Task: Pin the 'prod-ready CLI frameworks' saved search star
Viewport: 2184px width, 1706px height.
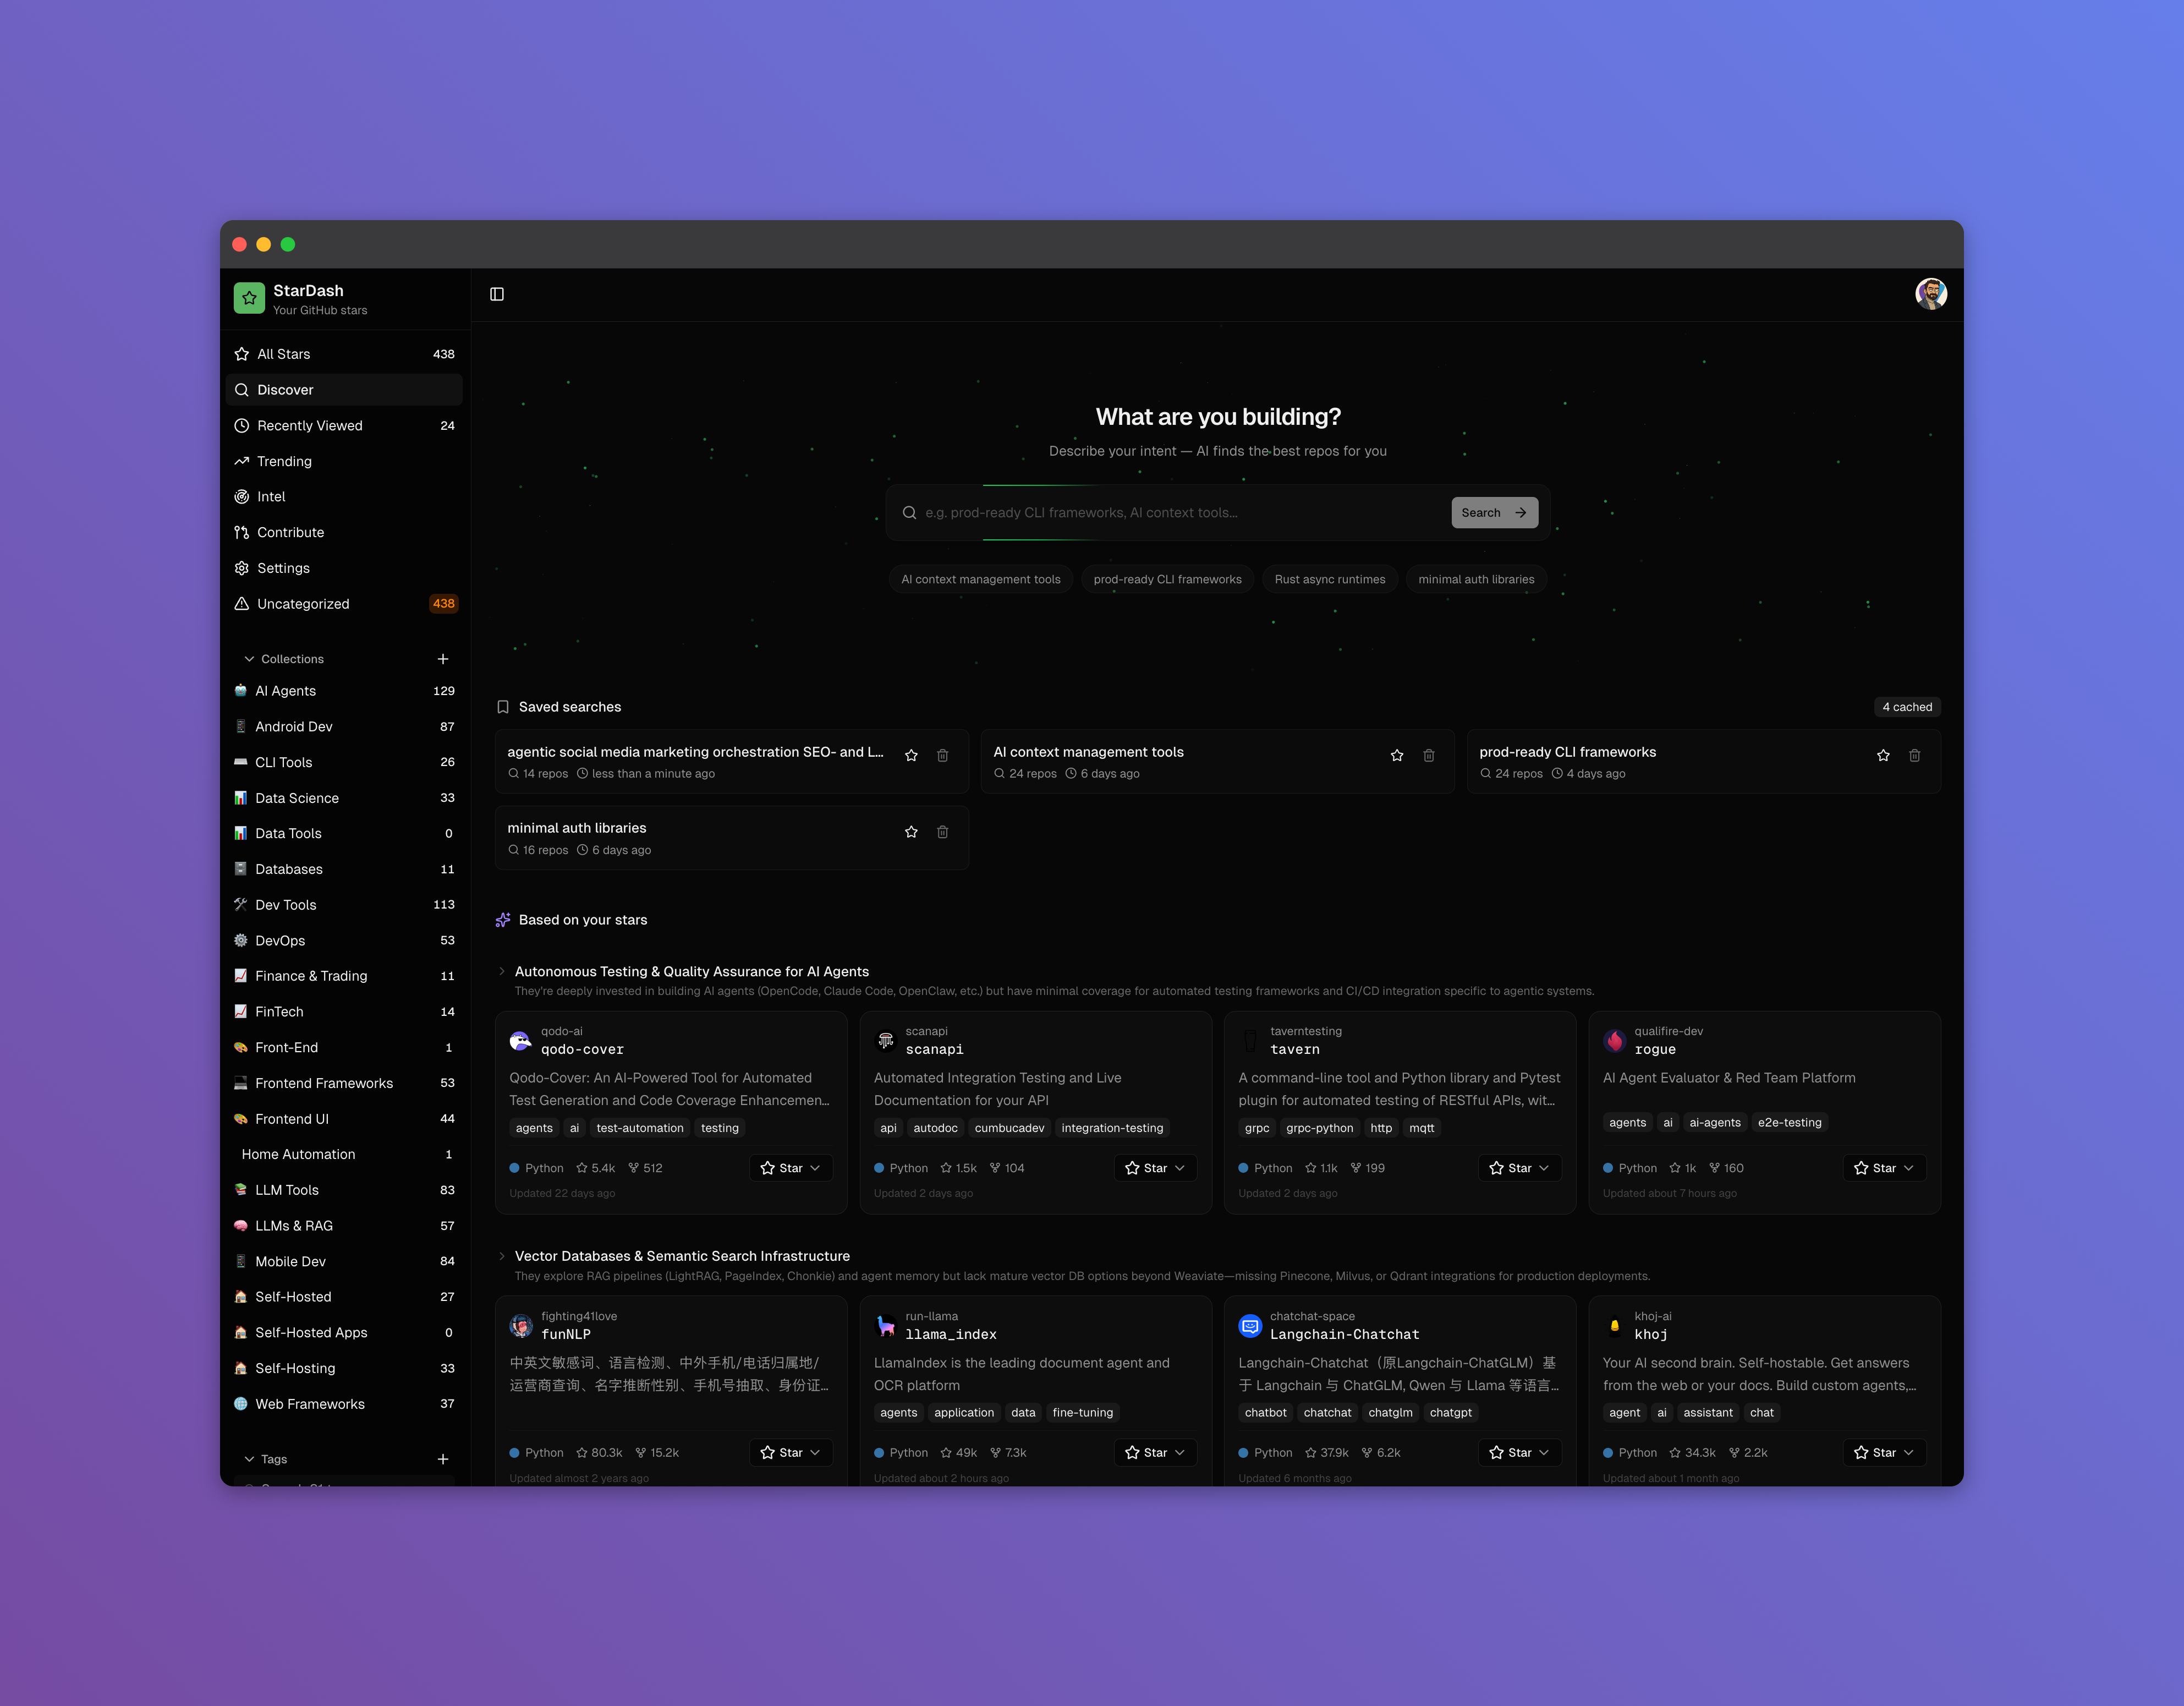Action: 1883,756
